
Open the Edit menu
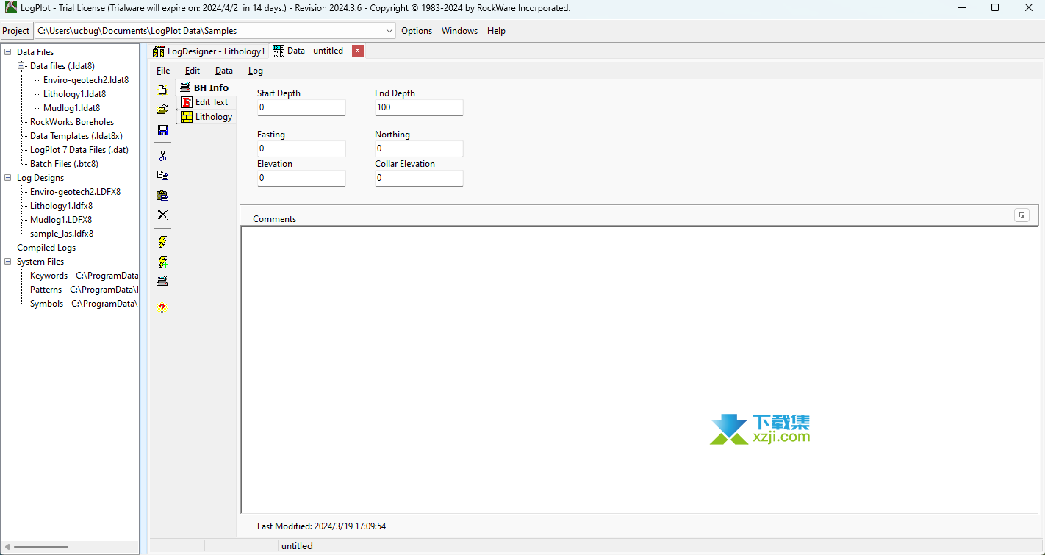[x=193, y=71]
